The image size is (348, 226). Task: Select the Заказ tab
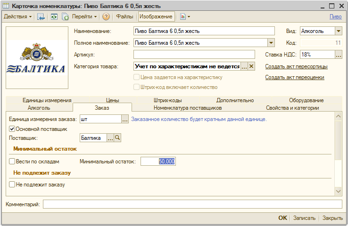click(x=102, y=108)
